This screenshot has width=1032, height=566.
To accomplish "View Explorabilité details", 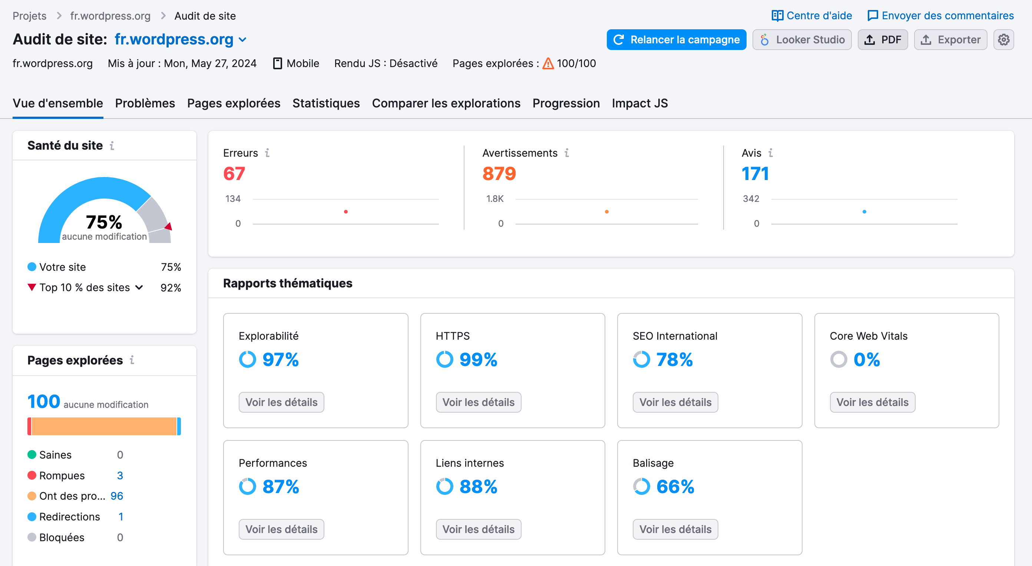I will coord(281,402).
